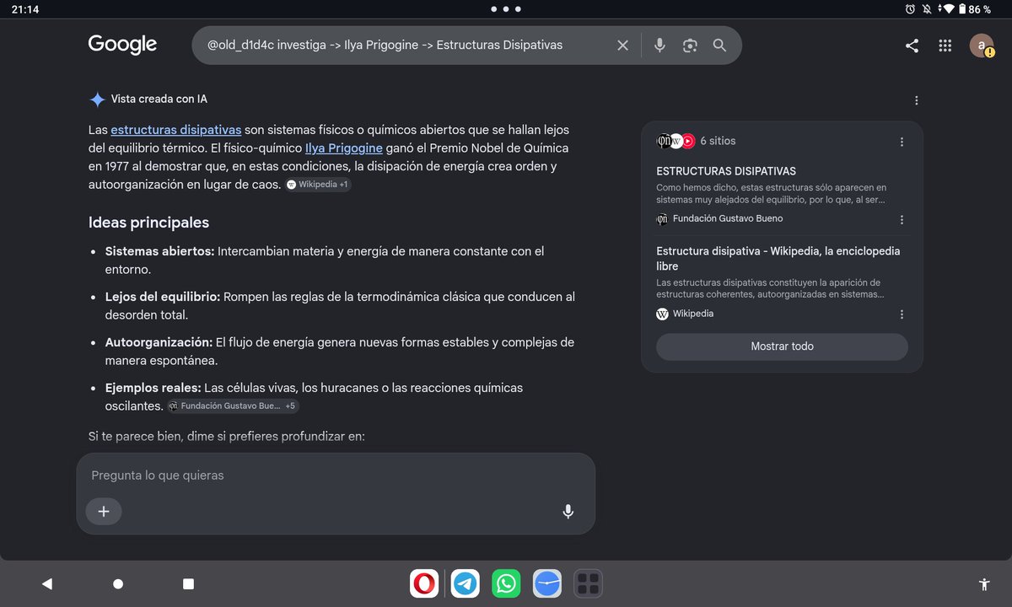Tap the plus attachment button
The height and width of the screenshot is (607, 1012).
coord(104,511)
